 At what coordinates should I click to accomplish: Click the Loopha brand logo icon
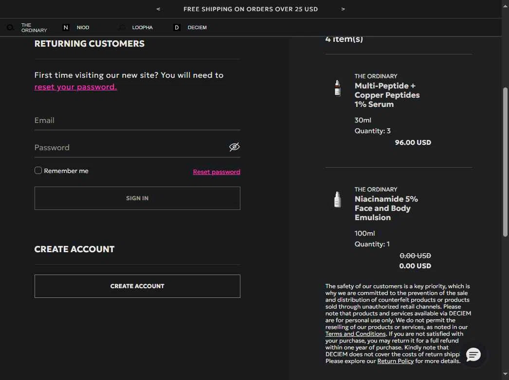coord(122,28)
